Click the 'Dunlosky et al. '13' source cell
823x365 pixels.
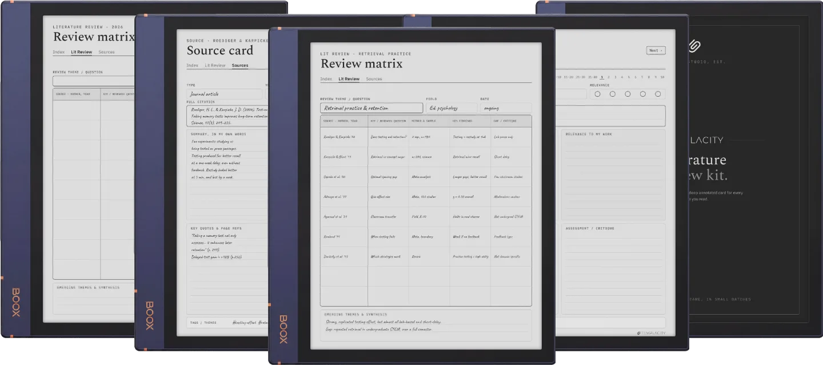(344, 257)
